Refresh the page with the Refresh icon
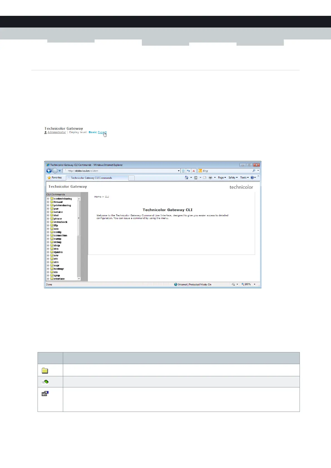Viewport: 331px width, 468px height. click(188, 171)
